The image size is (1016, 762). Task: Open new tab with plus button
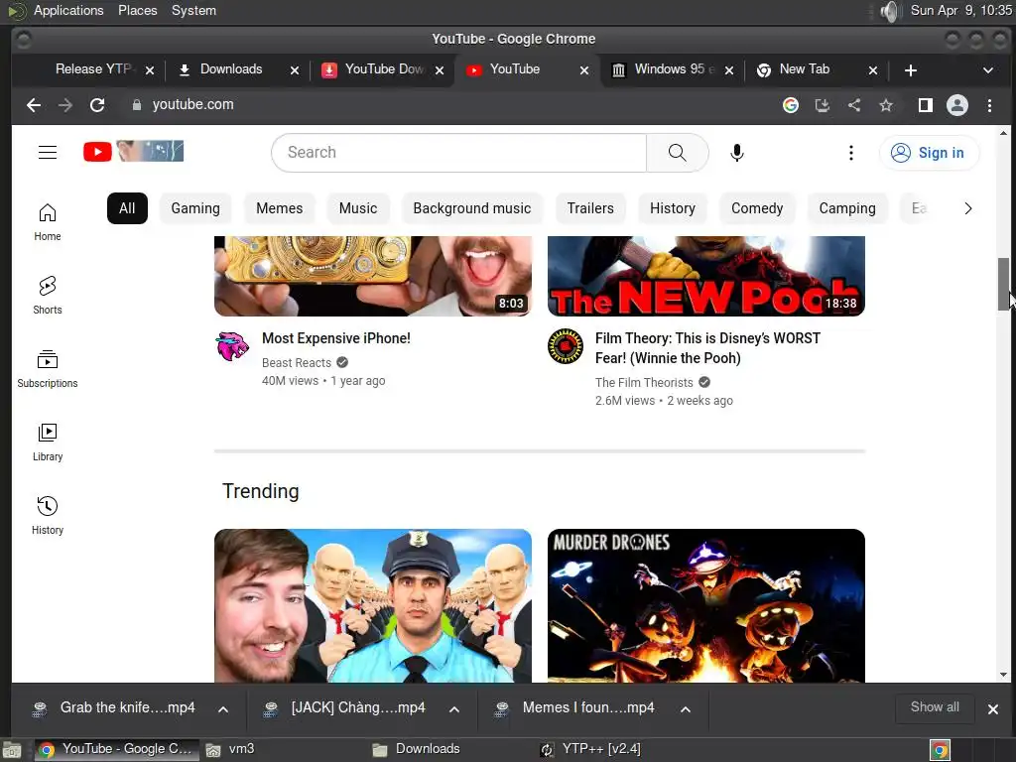pos(911,70)
